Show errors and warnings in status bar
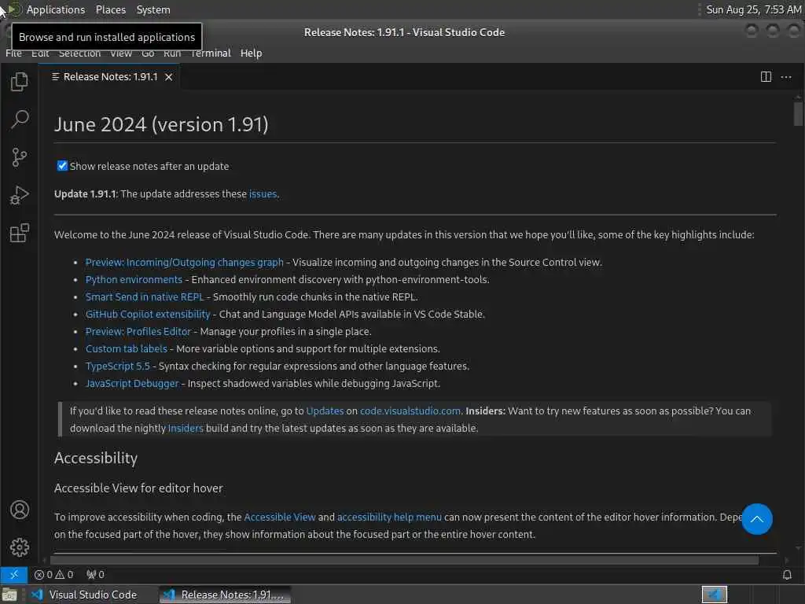Viewport: 805px width, 604px height. [53, 574]
